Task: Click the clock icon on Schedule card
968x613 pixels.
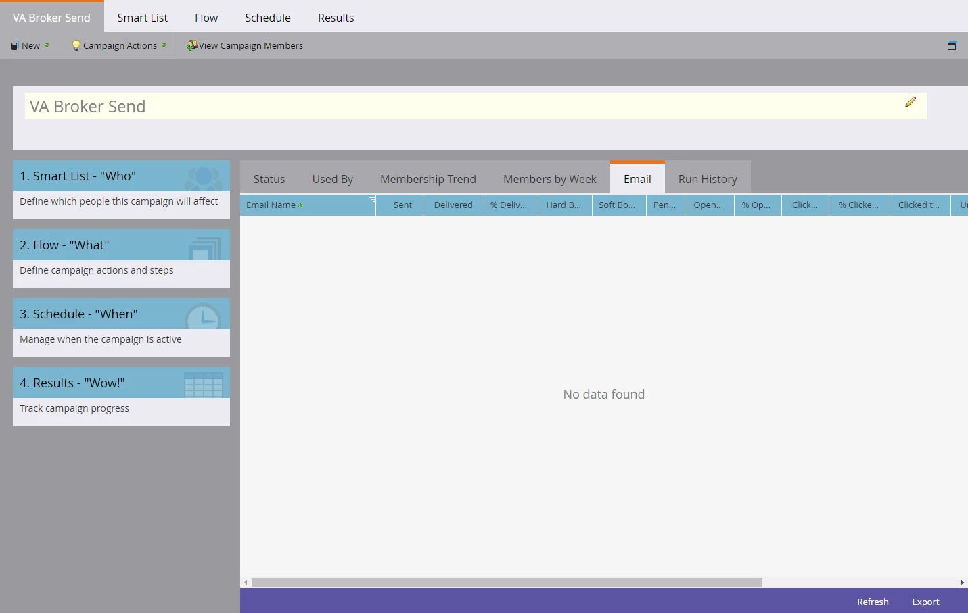Action: (203, 316)
